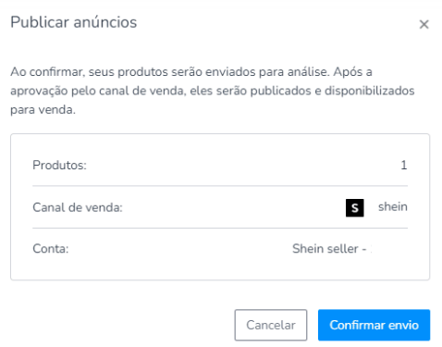Screen dimensions: 442x347
Task: Click the word análise in description
Action: pyautogui.click(x=309, y=72)
